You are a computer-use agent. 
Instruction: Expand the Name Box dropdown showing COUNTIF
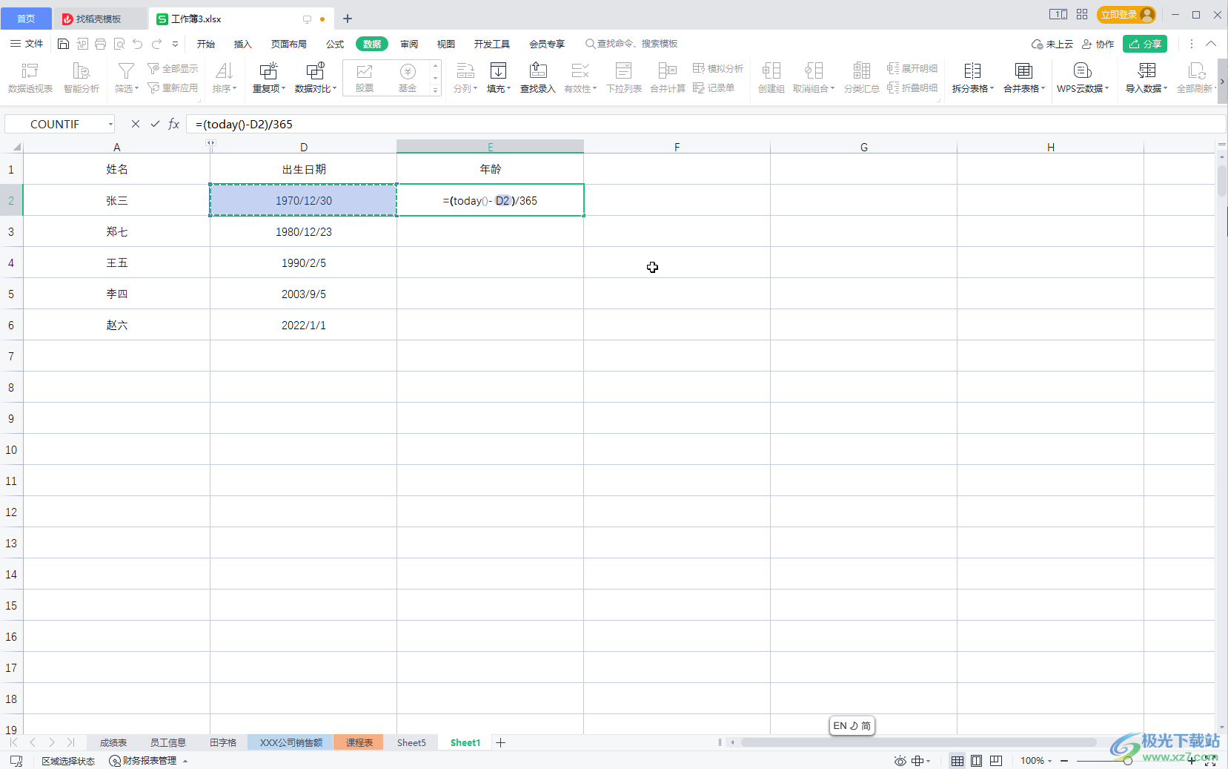pyautogui.click(x=110, y=124)
